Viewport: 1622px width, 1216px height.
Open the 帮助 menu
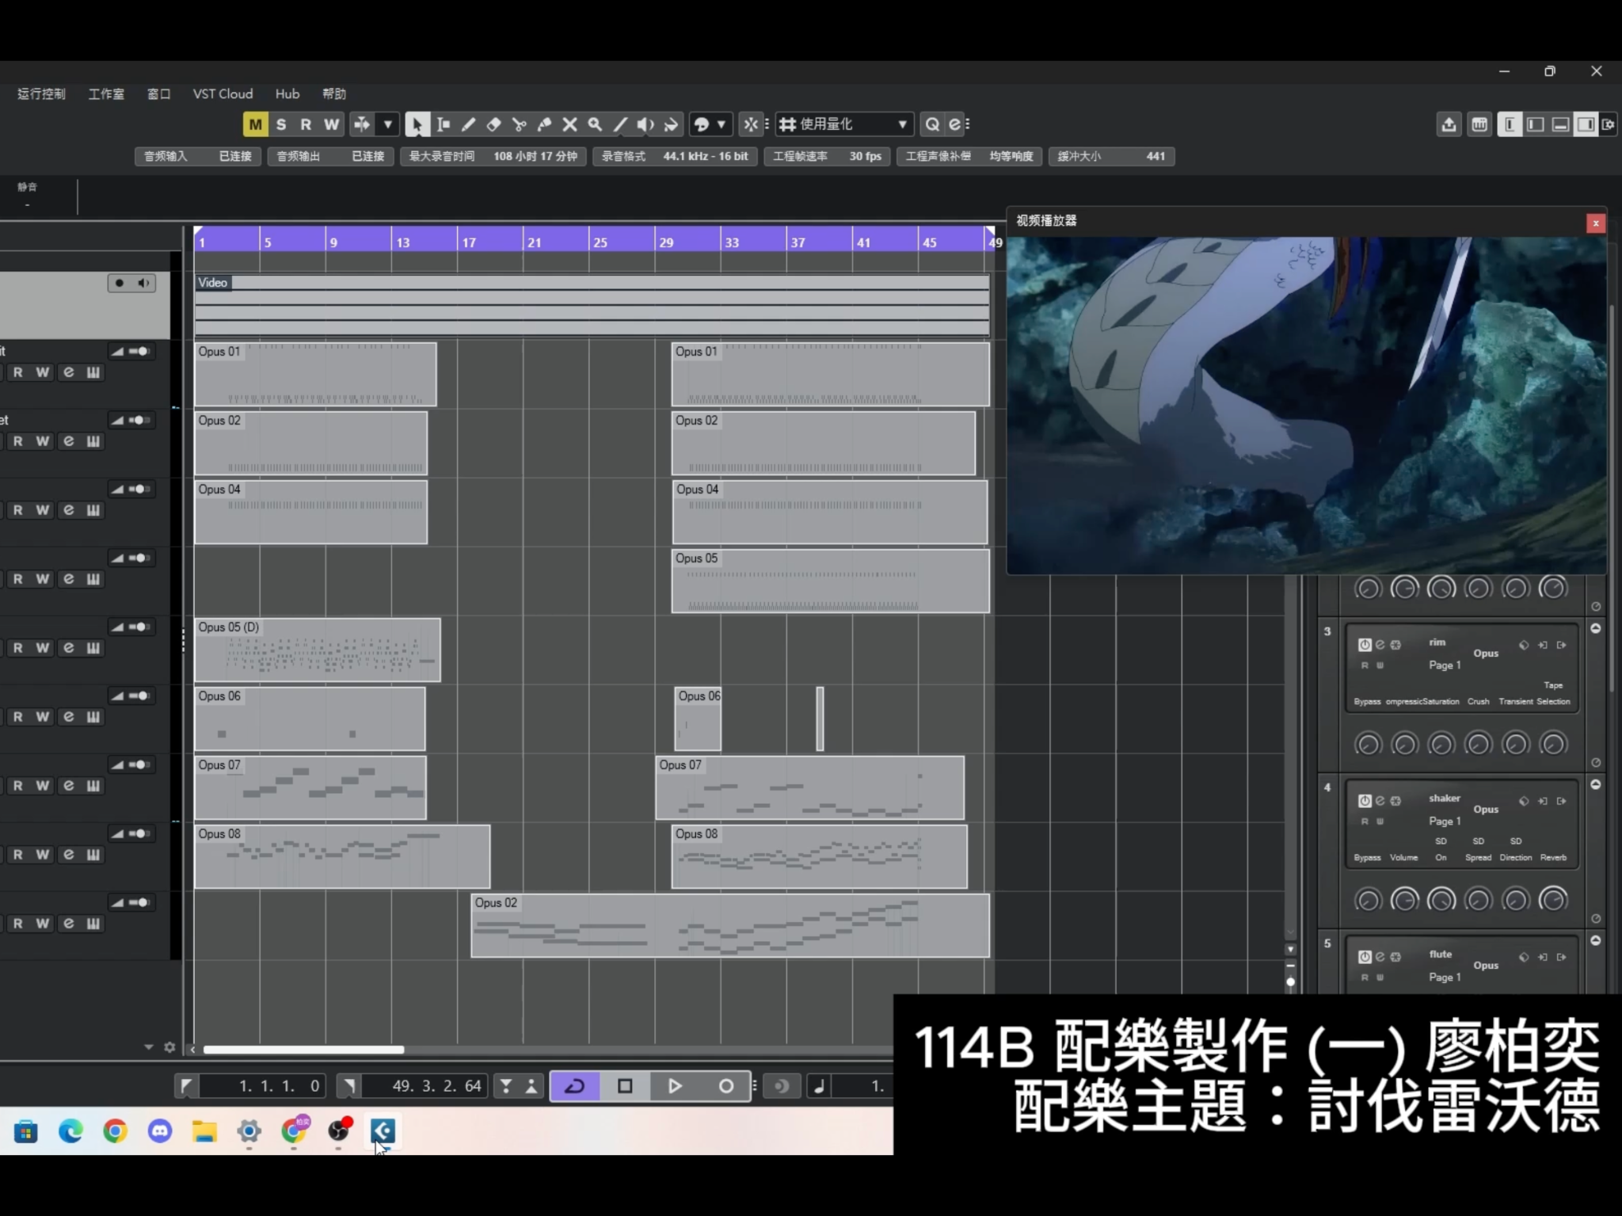[x=334, y=93]
